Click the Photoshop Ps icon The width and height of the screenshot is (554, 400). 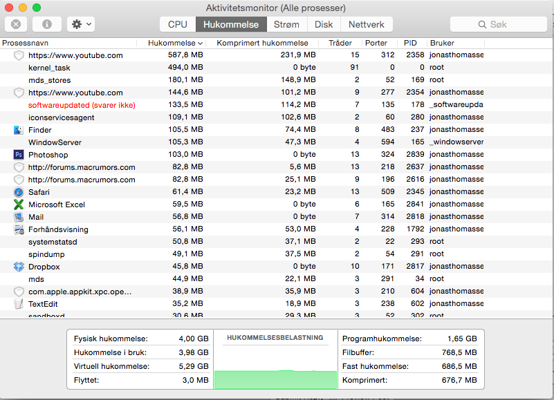19,155
